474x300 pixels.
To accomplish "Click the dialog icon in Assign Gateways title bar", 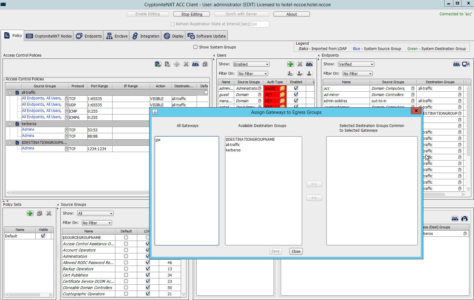I will (155, 112).
